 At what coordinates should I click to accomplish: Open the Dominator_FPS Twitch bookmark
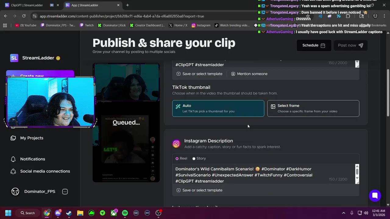58,25
